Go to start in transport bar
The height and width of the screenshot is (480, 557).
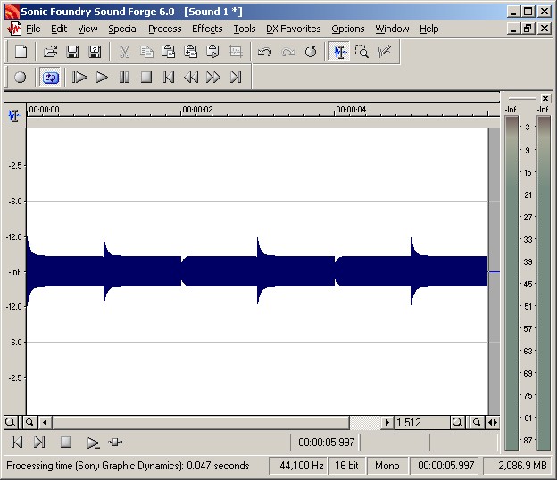pyautogui.click(x=169, y=77)
